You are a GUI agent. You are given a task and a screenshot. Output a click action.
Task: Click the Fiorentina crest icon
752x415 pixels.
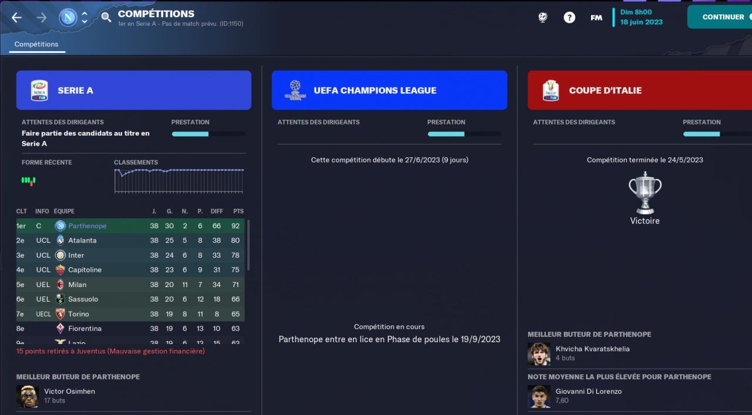coord(60,329)
